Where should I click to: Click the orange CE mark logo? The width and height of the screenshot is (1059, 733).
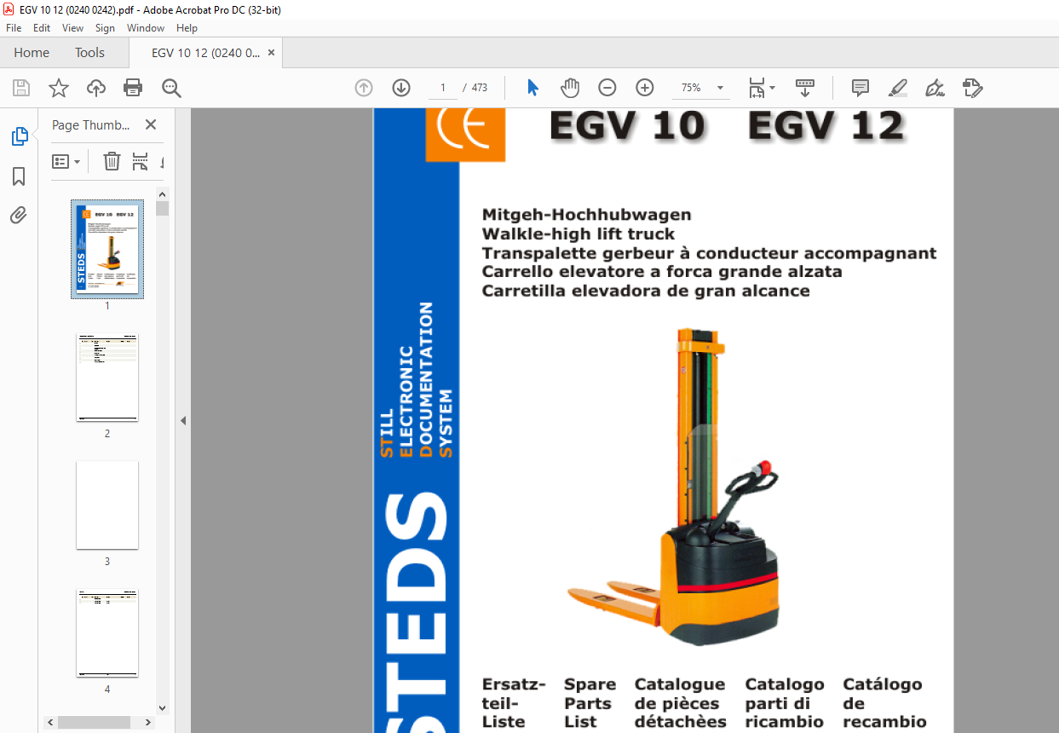(465, 133)
